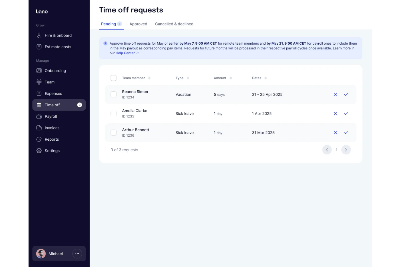The height and width of the screenshot is (267, 401).
Task: Click the Time off badge showing 3
Action: tap(80, 105)
